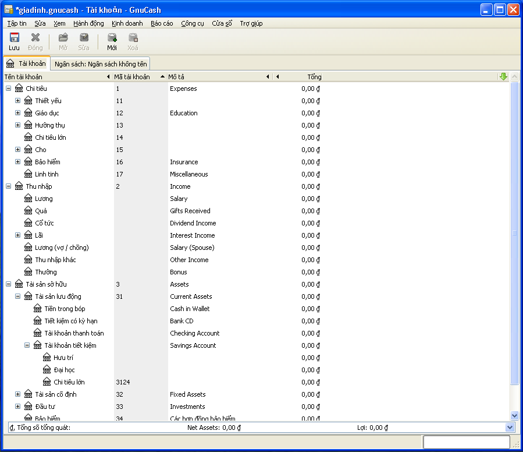523x452 pixels.
Task: Open the Công cụ menu
Action: pyautogui.click(x=193, y=23)
